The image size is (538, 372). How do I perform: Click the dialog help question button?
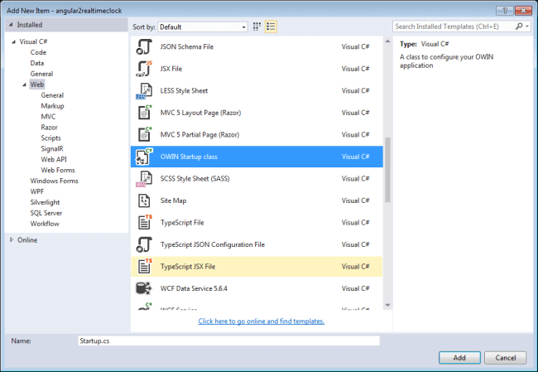pos(504,11)
